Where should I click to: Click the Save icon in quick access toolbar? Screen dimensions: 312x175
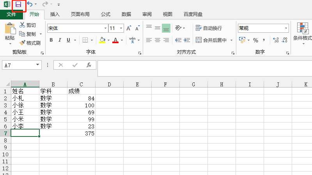pyautogui.click(x=18, y=4)
